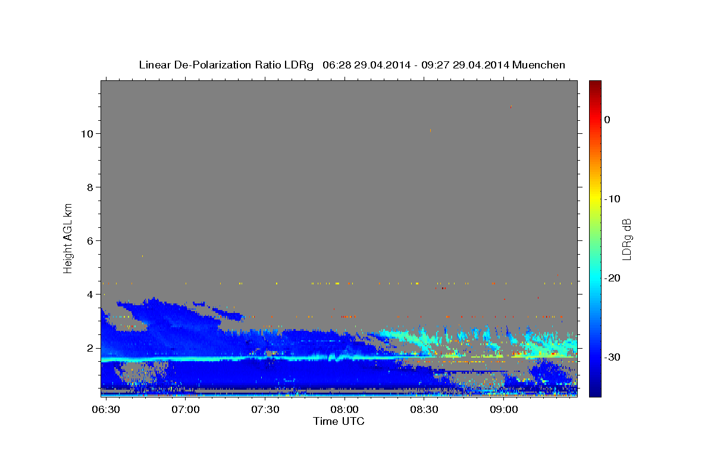Viewport: 714px width, 476px height.
Task: Click the 06:30 time axis label
Action: point(106,410)
